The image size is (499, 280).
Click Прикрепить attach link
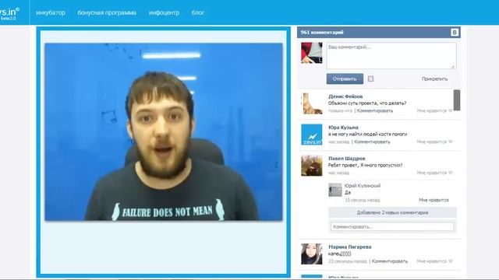[x=435, y=79]
